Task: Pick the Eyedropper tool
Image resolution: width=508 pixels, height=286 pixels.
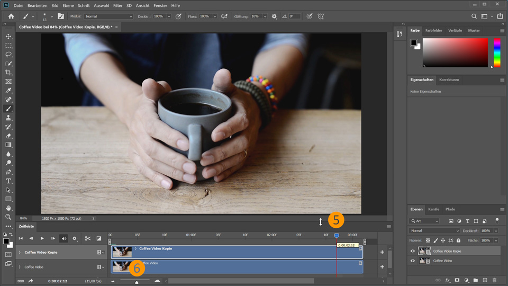Action: (8, 91)
